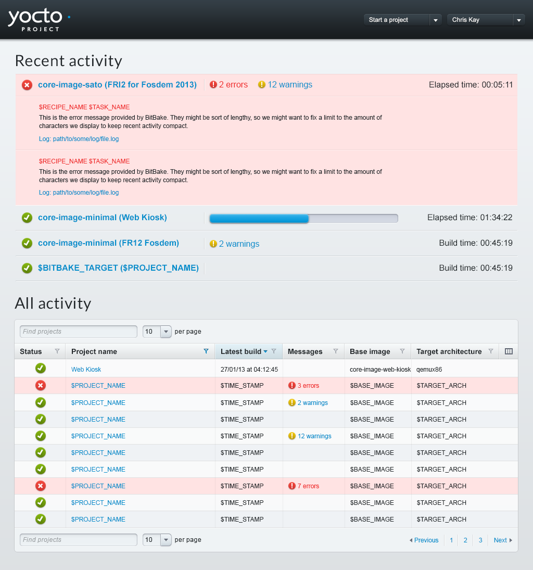
Task: Click the filter icon in Status column
Action: 57,351
